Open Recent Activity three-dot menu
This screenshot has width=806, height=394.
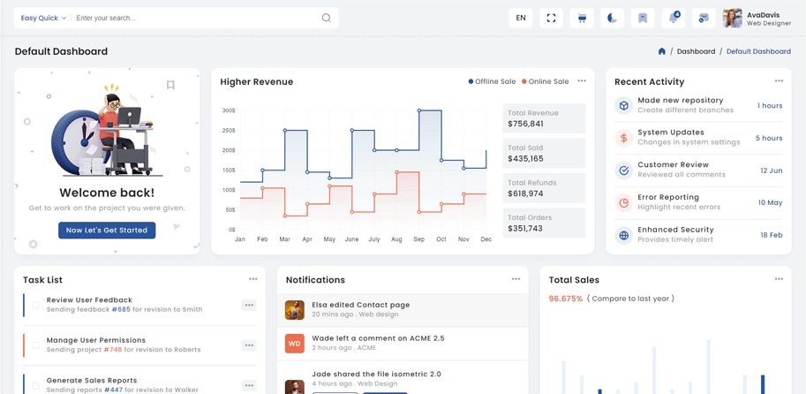pyautogui.click(x=779, y=81)
